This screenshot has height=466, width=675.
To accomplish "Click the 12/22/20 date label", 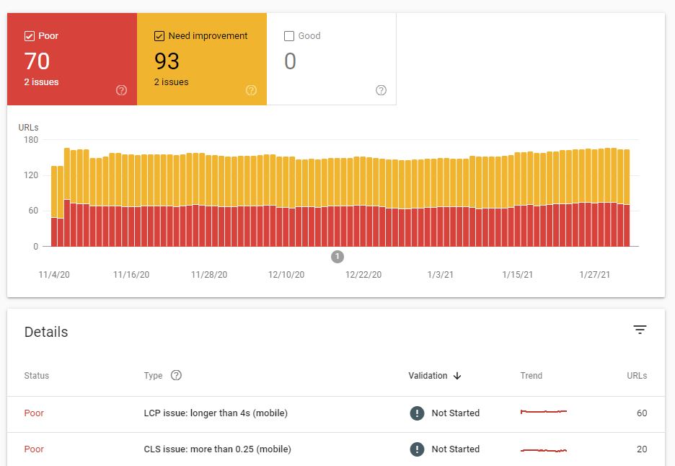I will coord(363,275).
